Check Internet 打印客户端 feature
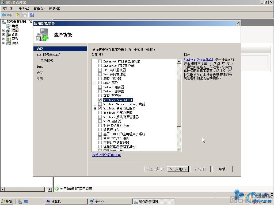Image resolution: width=274 pixels, height=205 pixels. pyautogui.click(x=100, y=66)
